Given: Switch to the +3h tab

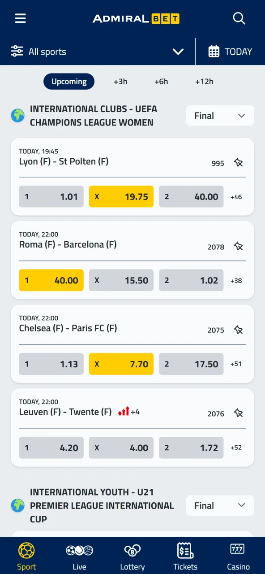Looking at the screenshot, I should pyautogui.click(x=120, y=81).
